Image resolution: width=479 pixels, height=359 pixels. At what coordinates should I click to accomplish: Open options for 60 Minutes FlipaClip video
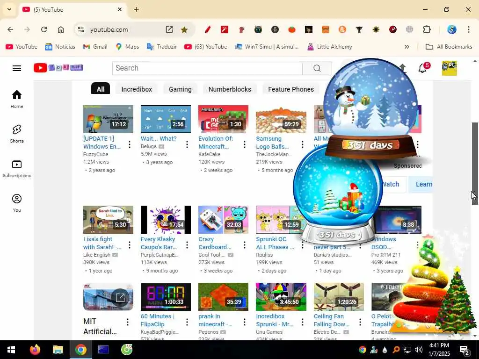[x=187, y=322]
